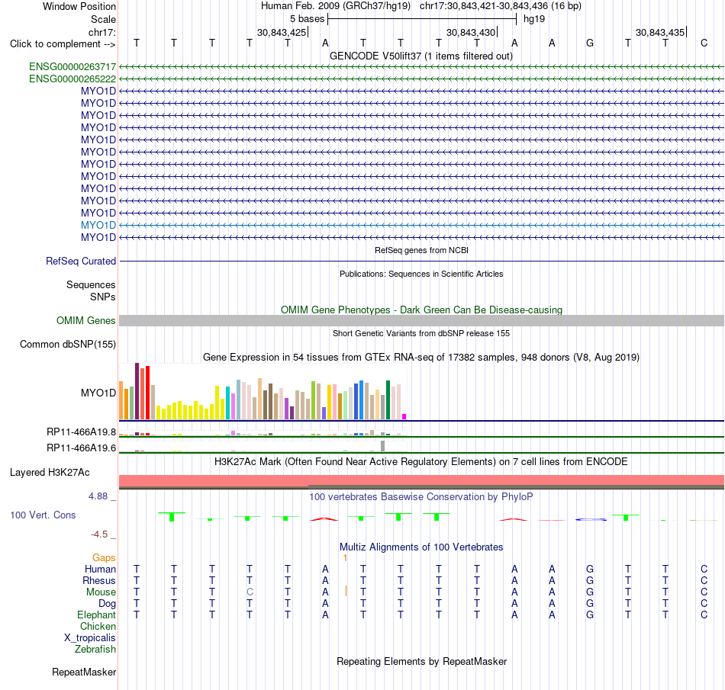Click the RP11-466A19.6 expression label
The height and width of the screenshot is (690, 725).
coord(81,448)
